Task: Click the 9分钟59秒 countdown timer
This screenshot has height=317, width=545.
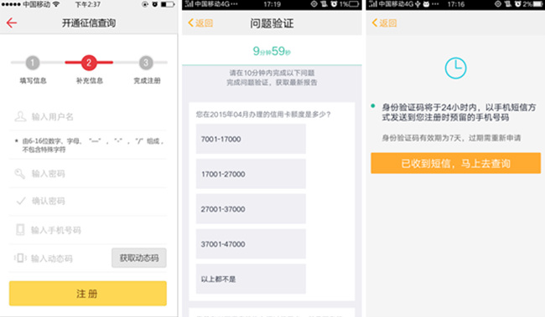Action: [272, 51]
